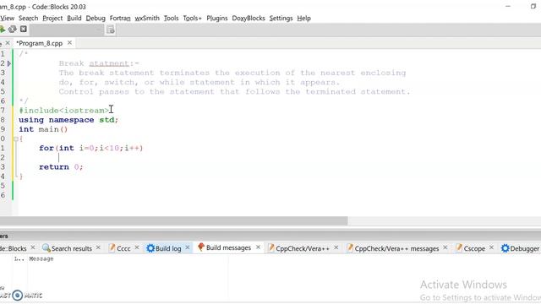
Task: Close the Build messages tab
Action: pyautogui.click(x=258, y=247)
